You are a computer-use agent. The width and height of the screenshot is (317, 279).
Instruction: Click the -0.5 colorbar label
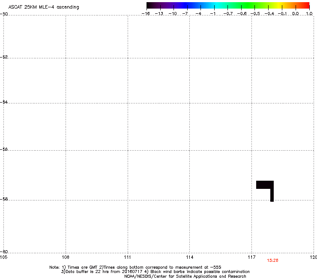pyautogui.click(x=255, y=14)
